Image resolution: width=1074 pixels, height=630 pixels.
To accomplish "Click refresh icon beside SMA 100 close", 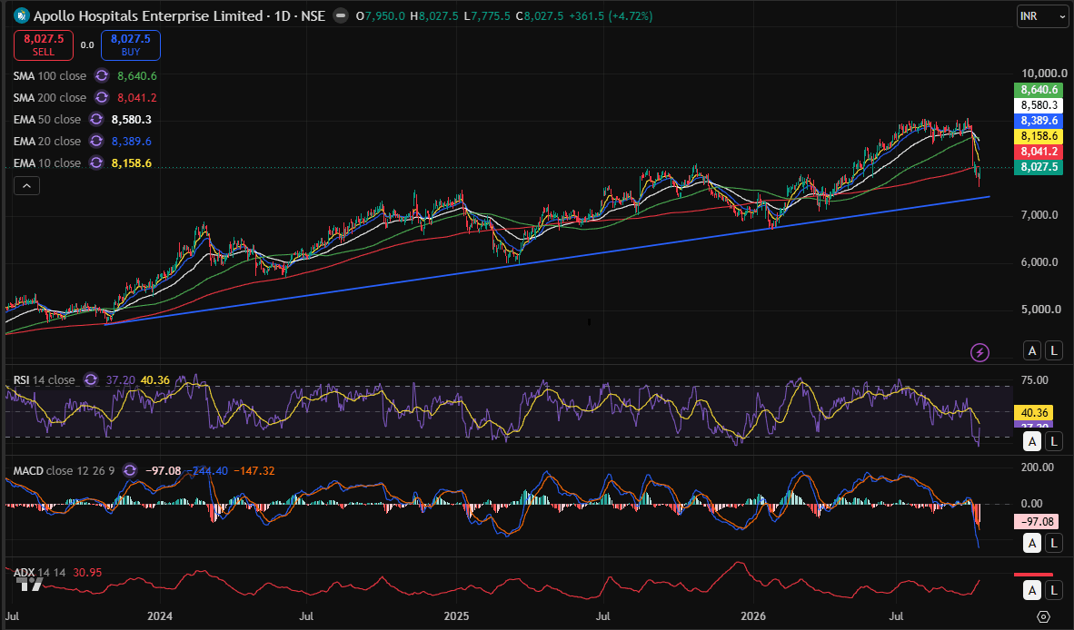I will click(x=102, y=76).
